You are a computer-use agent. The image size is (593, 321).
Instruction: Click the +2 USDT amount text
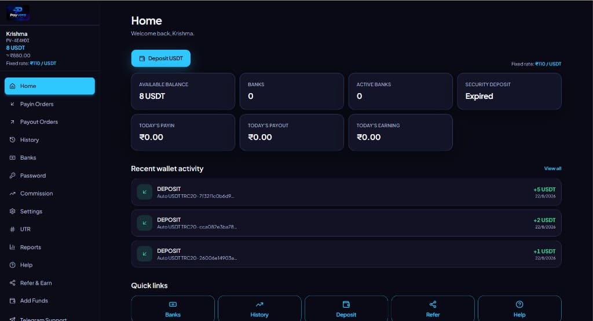coord(544,220)
